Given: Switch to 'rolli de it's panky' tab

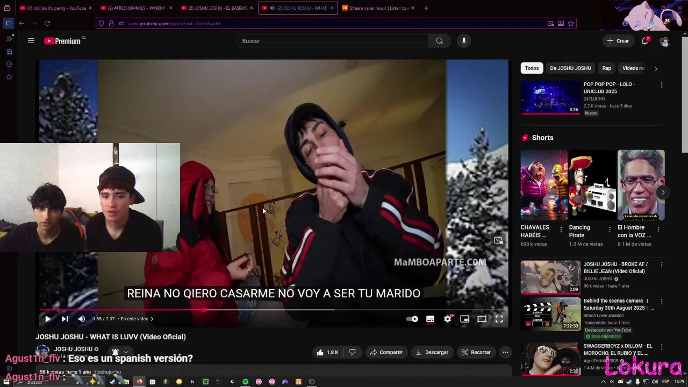Looking at the screenshot, I should [55, 8].
